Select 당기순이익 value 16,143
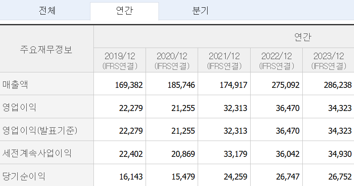This screenshot has width=354, height=186. click(131, 177)
